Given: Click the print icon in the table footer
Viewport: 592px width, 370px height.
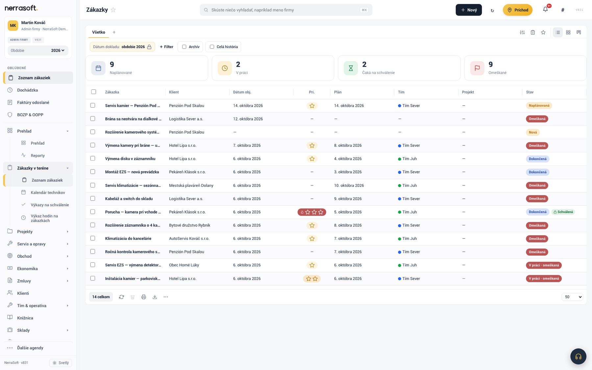Looking at the screenshot, I should pos(144,297).
